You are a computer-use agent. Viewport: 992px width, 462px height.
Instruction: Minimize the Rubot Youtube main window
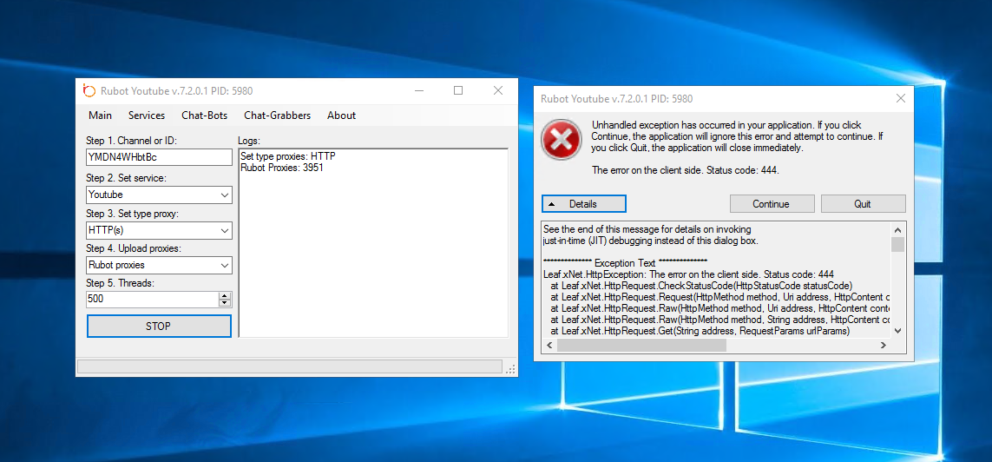(418, 90)
